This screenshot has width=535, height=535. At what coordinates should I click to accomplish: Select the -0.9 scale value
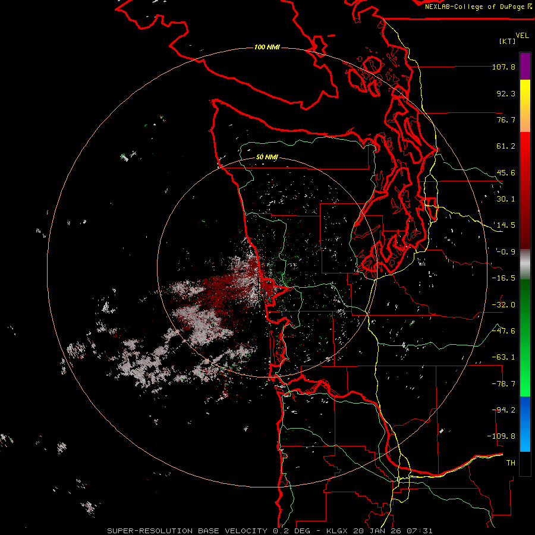pos(506,252)
